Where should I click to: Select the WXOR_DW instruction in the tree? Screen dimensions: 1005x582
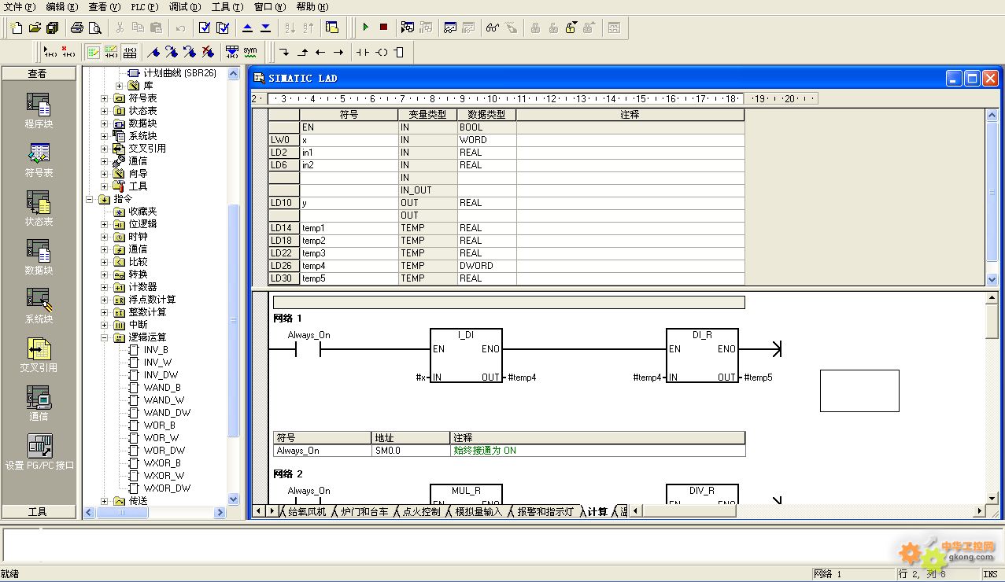(167, 488)
